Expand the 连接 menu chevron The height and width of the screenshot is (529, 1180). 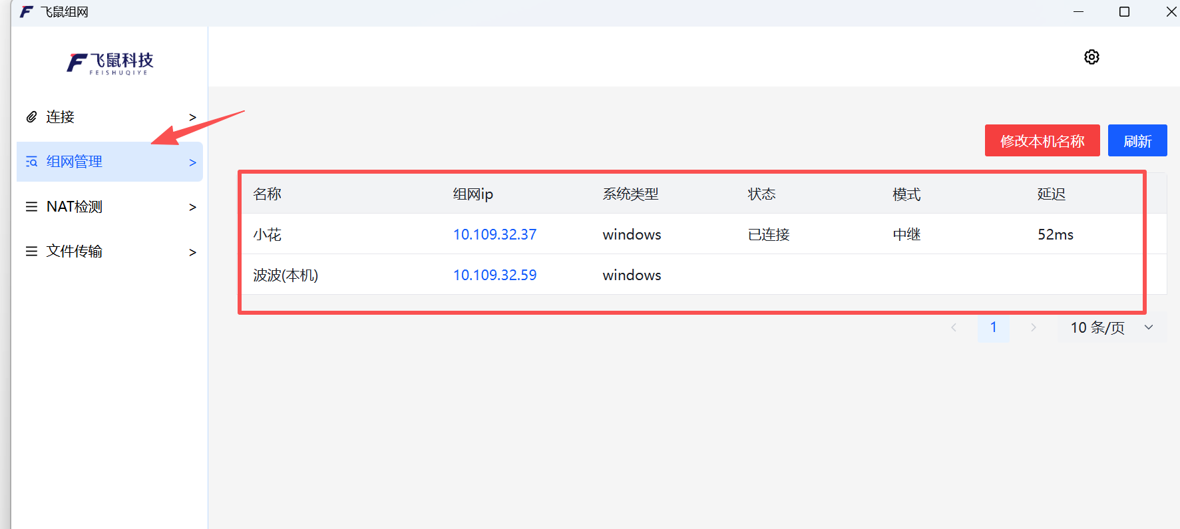[192, 117]
